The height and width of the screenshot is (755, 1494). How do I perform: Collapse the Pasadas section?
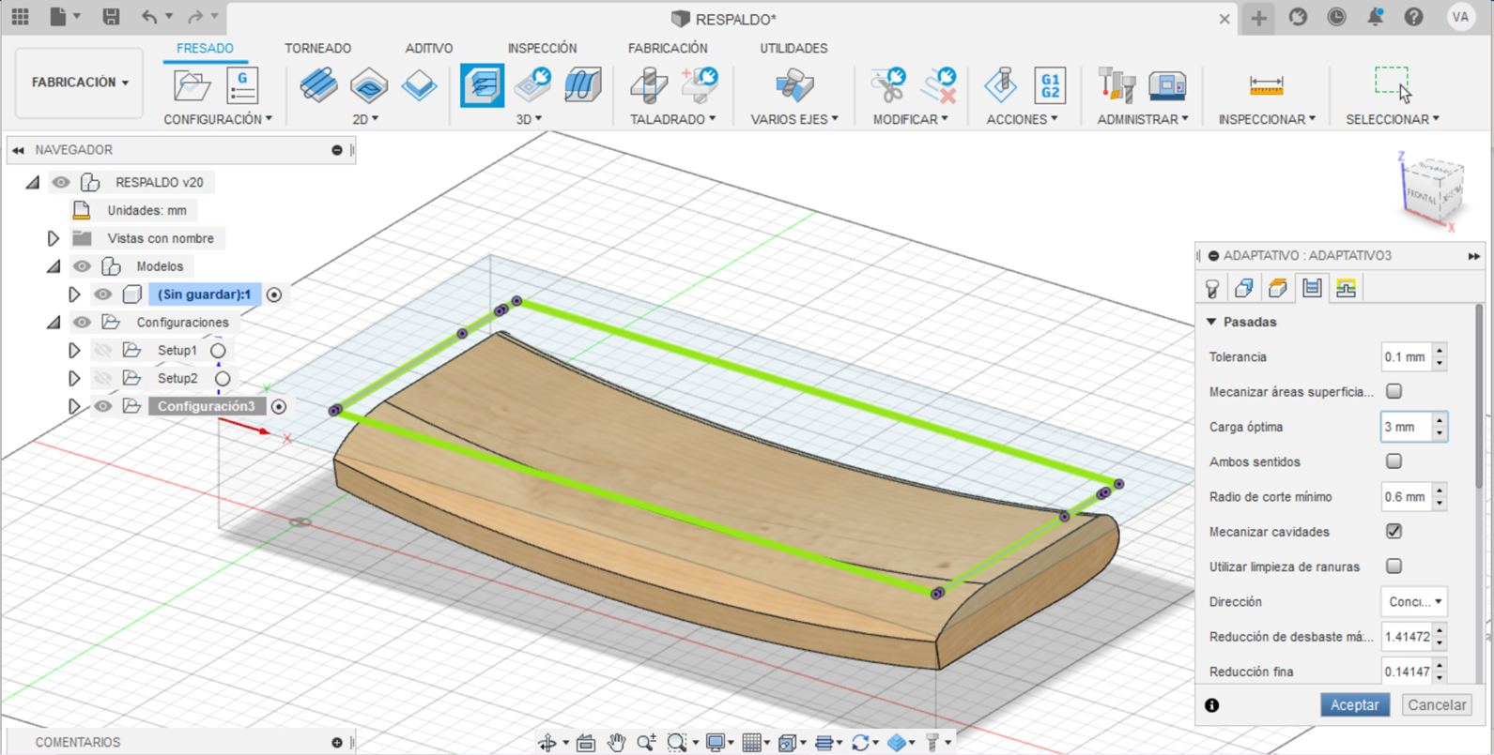[x=1211, y=322]
